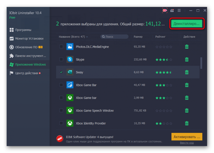Click the orange Активировать button
Screen dimensions: 214x153
point(187,137)
